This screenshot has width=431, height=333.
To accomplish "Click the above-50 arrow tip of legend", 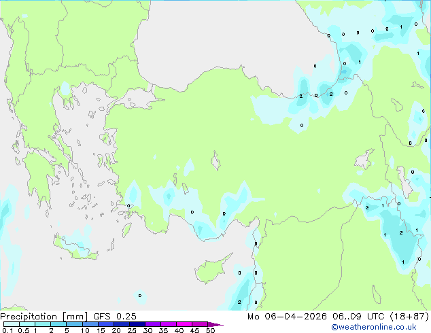I will [x=215, y=324].
